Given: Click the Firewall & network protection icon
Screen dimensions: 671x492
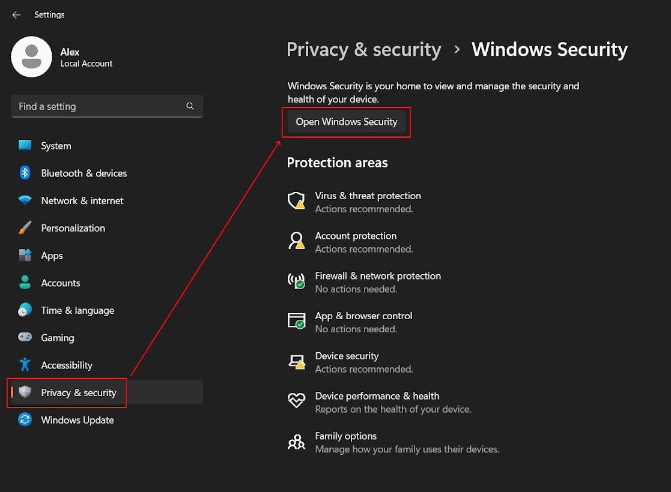Looking at the screenshot, I should 296,281.
